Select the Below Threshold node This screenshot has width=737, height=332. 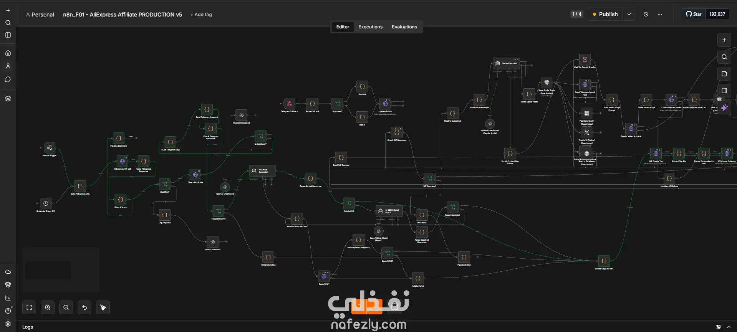click(x=213, y=242)
